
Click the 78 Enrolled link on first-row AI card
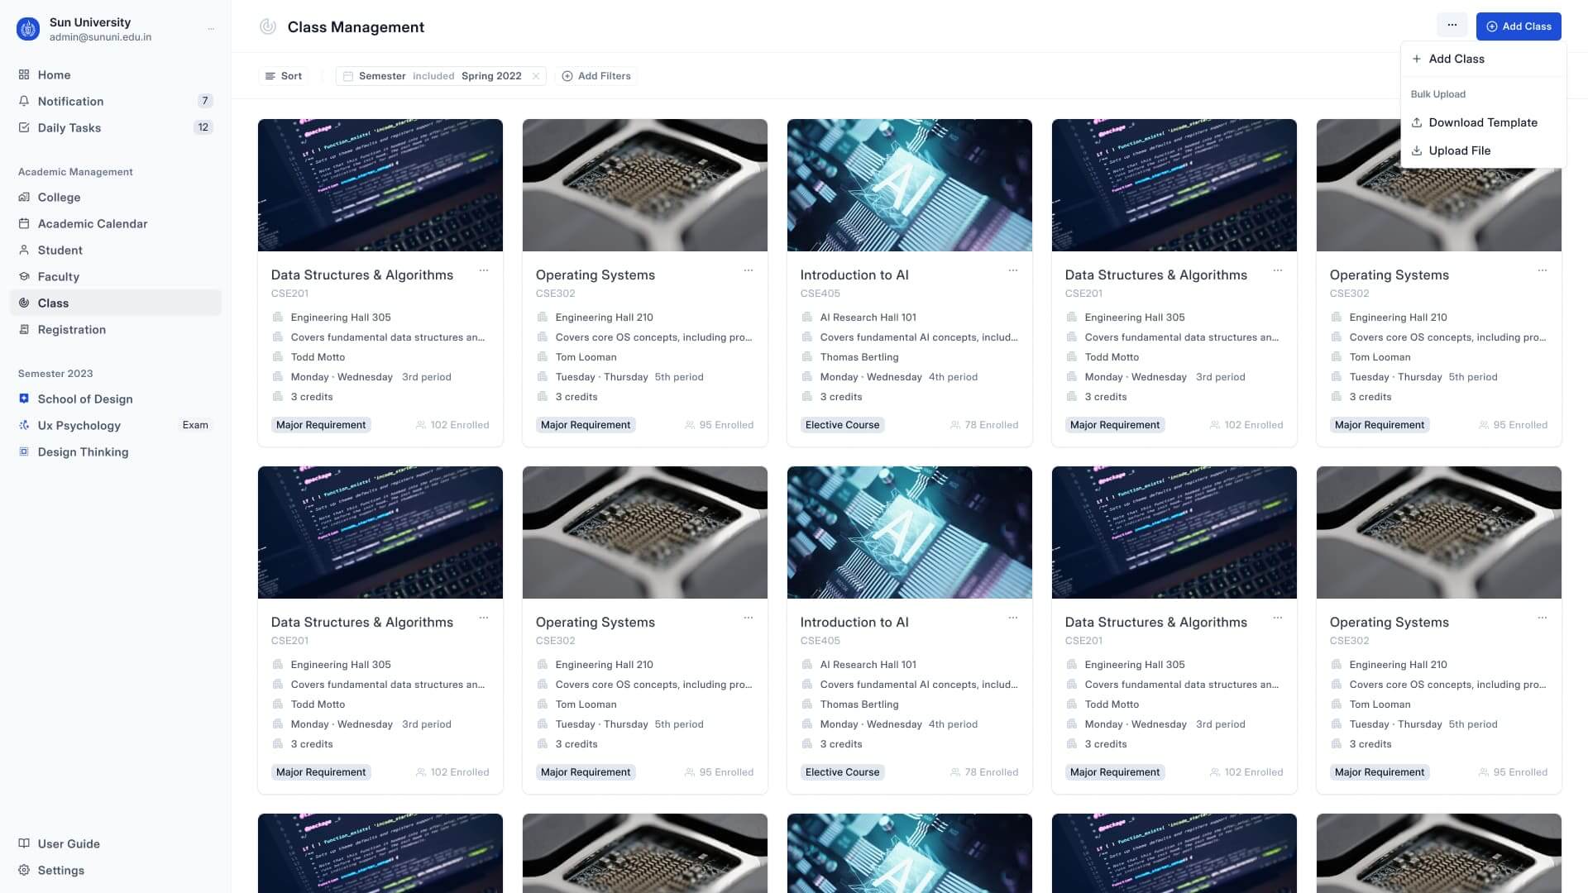[x=984, y=425]
